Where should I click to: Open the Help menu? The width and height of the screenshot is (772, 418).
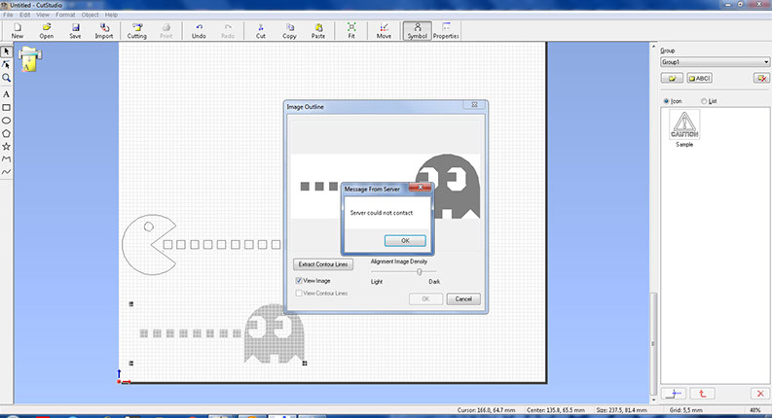click(x=111, y=15)
